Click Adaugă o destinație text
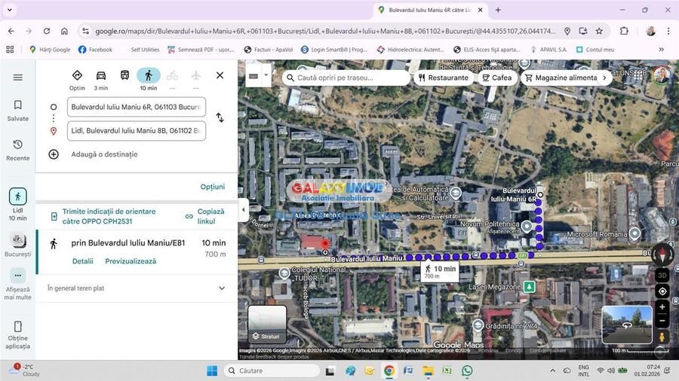The height and width of the screenshot is (381, 679). click(104, 154)
